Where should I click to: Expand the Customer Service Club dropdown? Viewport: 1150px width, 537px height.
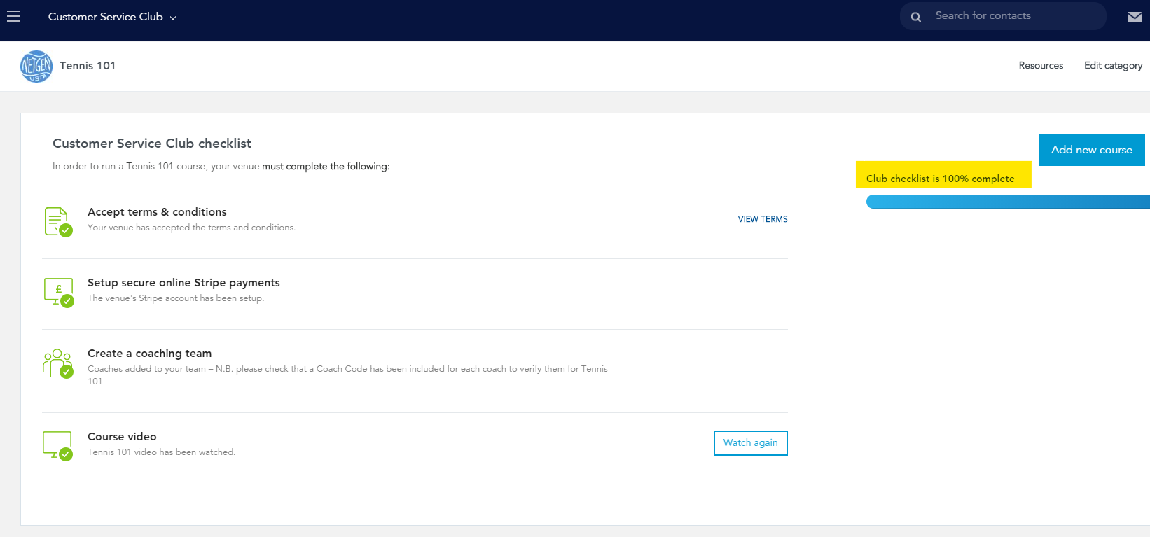point(112,17)
